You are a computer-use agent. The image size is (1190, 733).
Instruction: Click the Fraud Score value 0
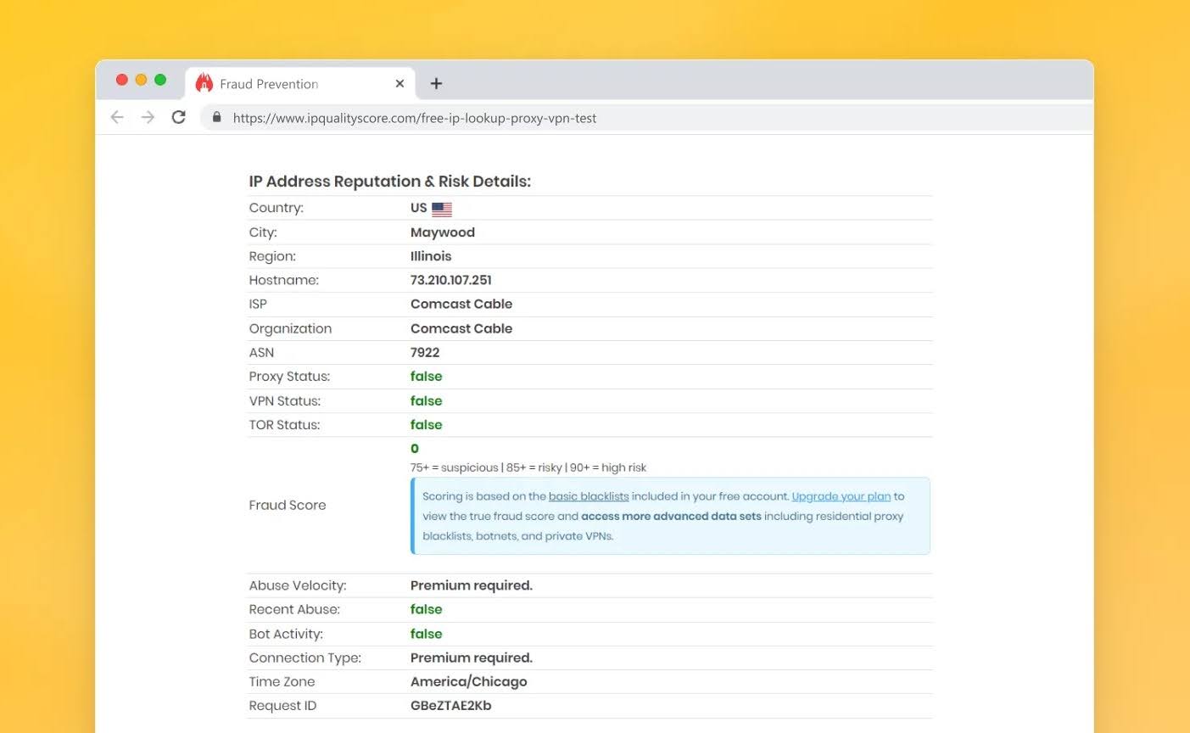415,449
